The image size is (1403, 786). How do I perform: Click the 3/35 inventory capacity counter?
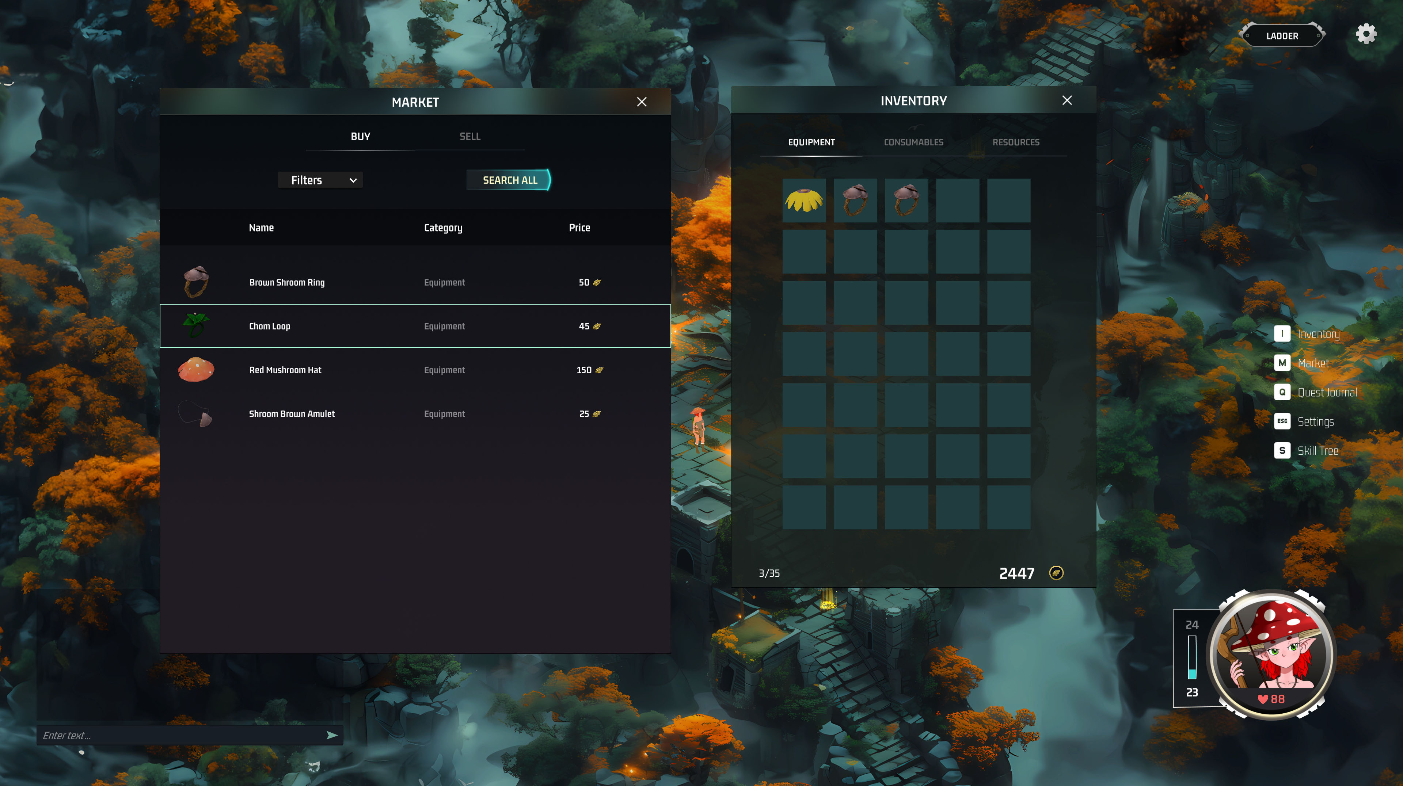(769, 573)
